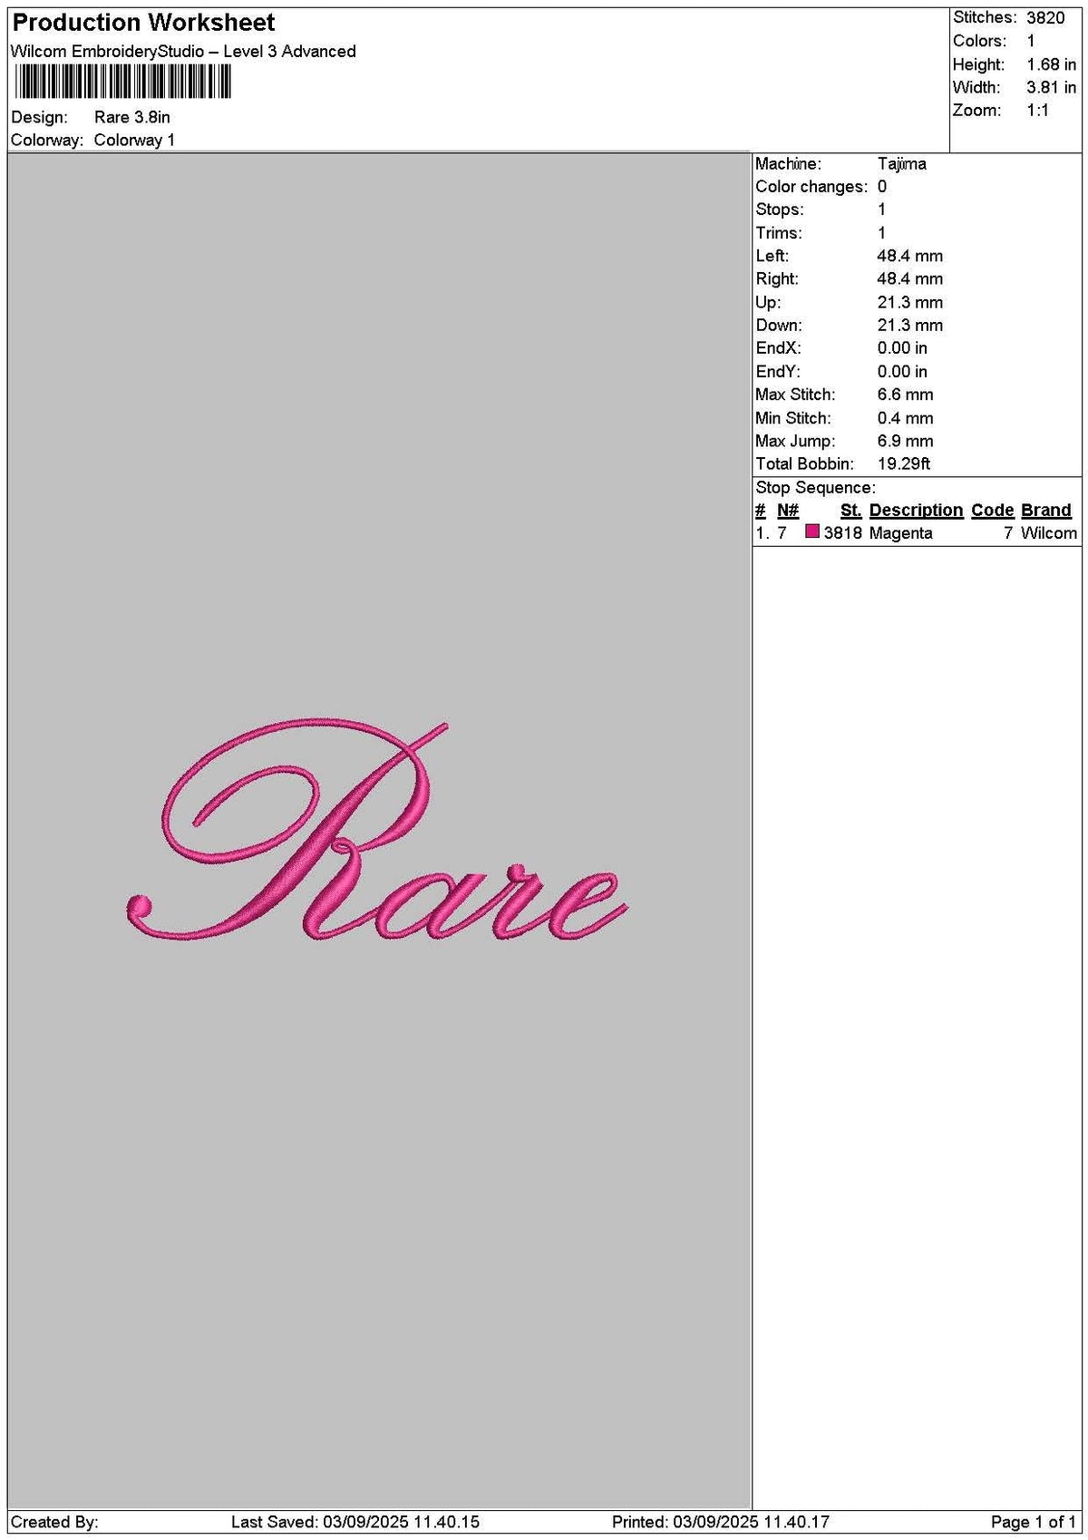
Task: Click the 'EndX:' label
Action: tap(778, 348)
